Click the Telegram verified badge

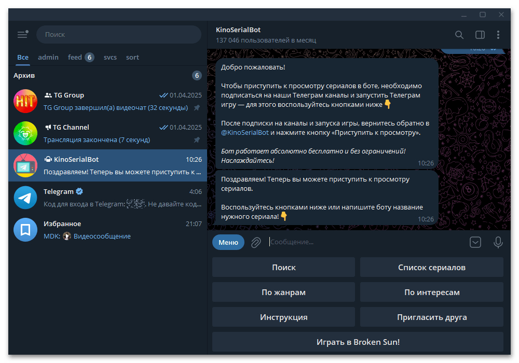point(79,191)
